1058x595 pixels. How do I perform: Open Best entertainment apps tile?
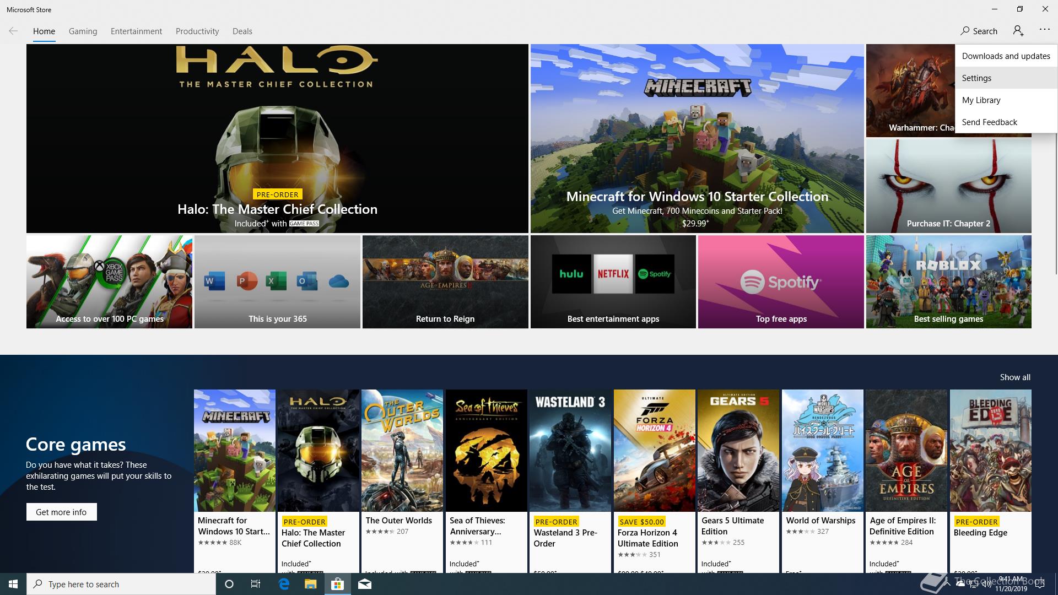613,282
